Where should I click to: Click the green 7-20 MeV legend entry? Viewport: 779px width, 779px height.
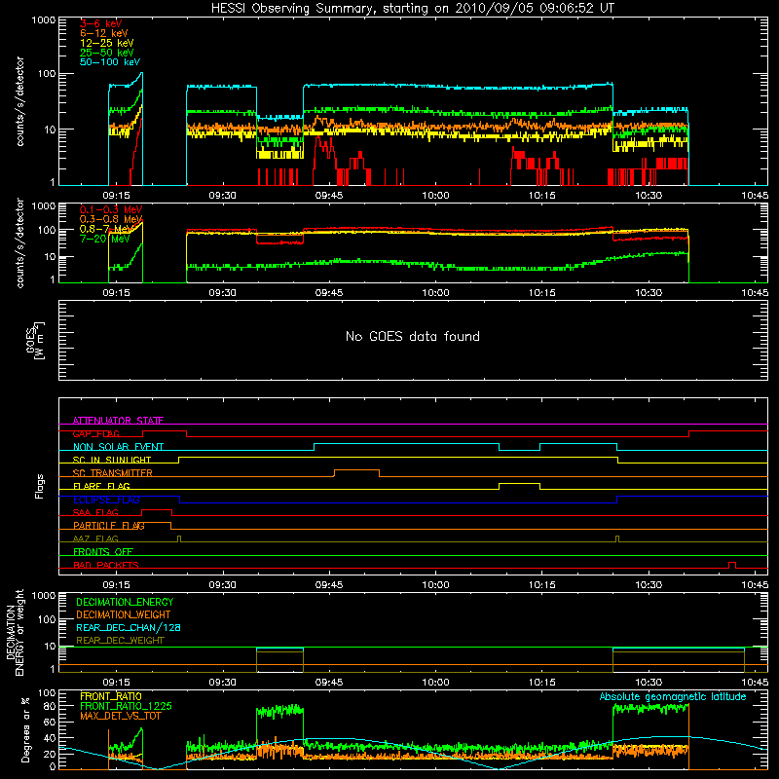tap(105, 239)
